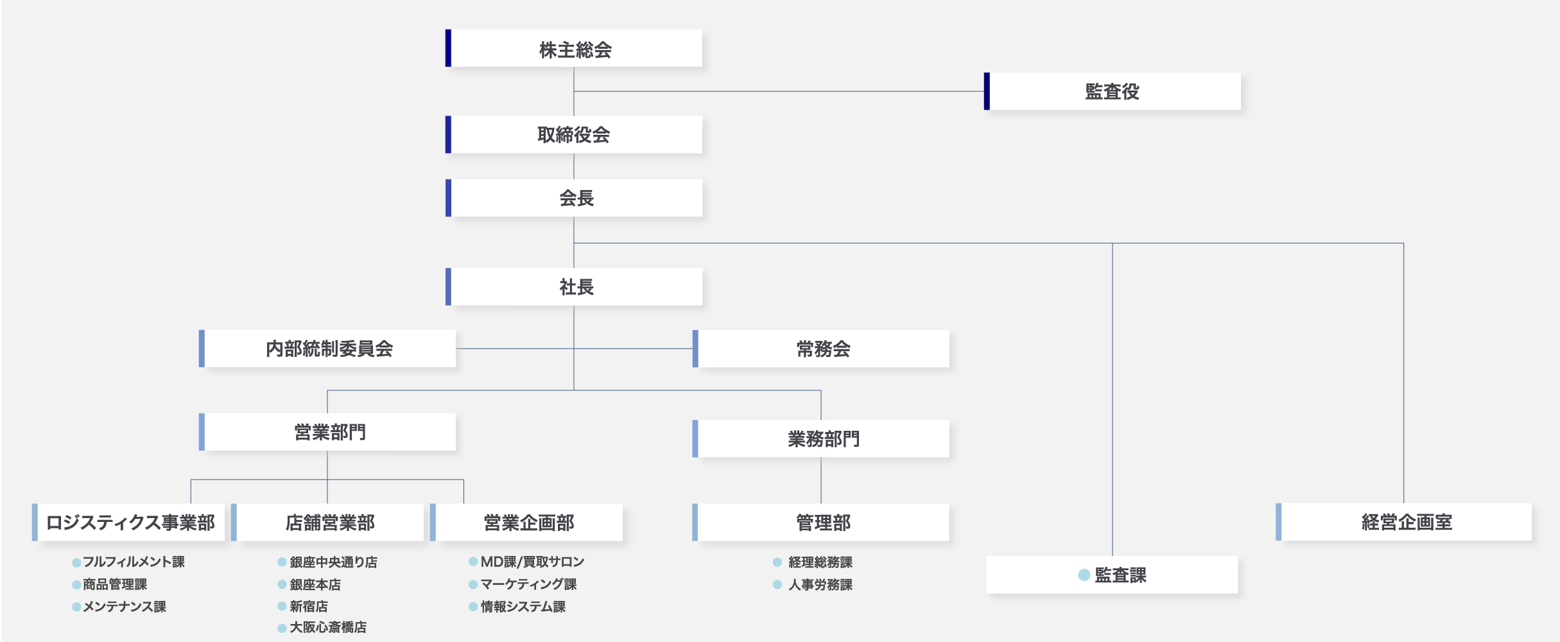The height and width of the screenshot is (642, 1560).
Task: Click the bullet next to 経理総務課
Action: point(777,562)
